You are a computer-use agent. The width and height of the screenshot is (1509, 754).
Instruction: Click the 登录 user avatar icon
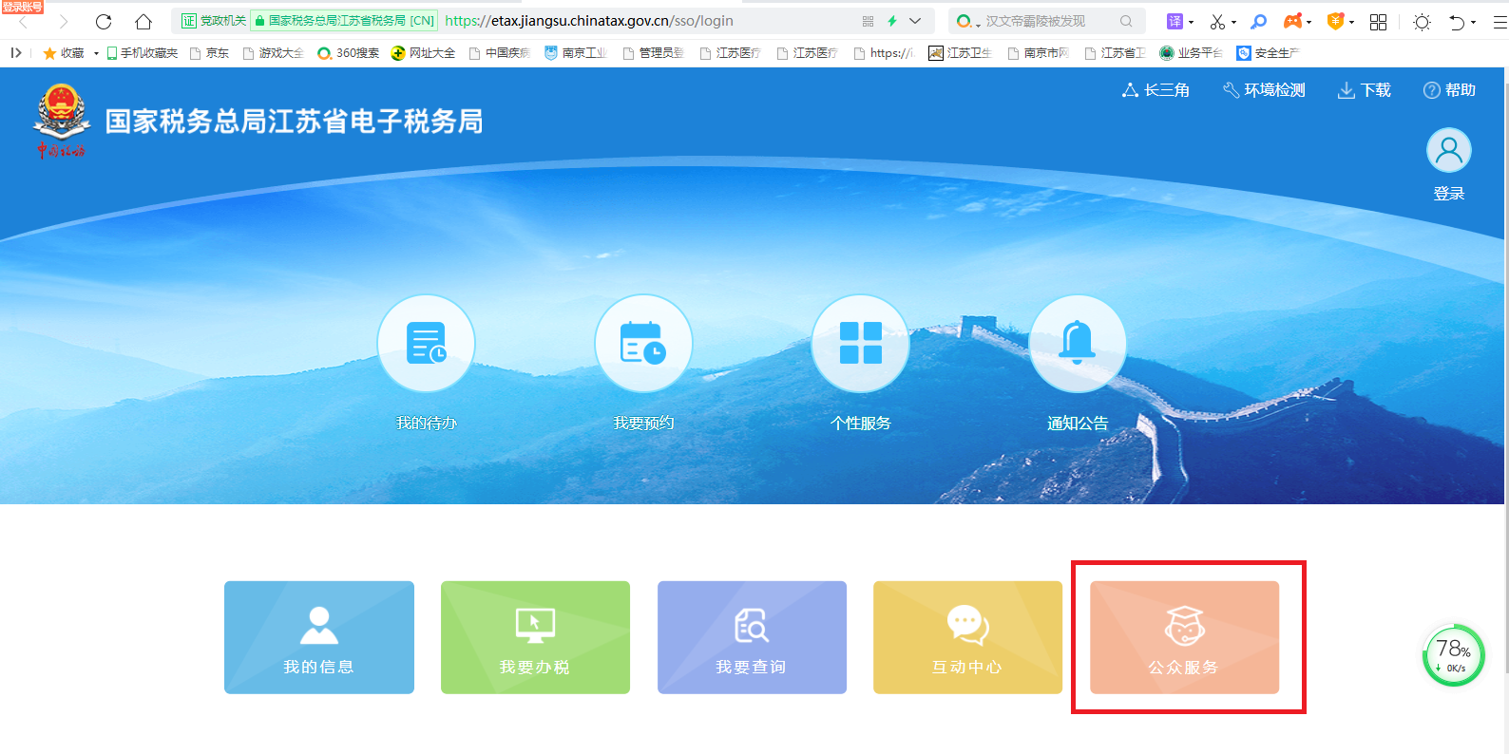point(1448,151)
